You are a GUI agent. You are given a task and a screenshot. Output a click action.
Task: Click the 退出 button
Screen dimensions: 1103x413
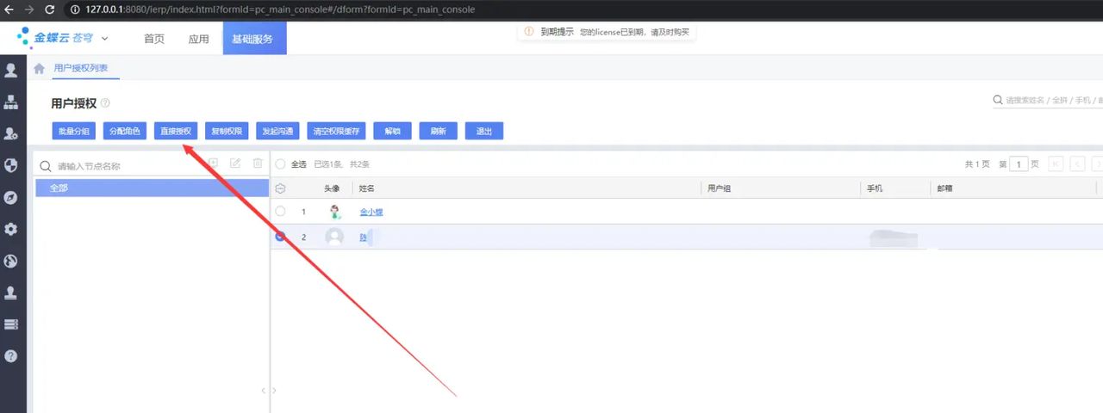click(484, 131)
